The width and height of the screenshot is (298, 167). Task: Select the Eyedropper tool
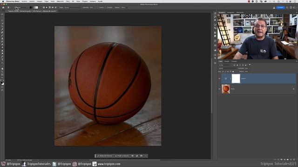click(x=2, y=29)
